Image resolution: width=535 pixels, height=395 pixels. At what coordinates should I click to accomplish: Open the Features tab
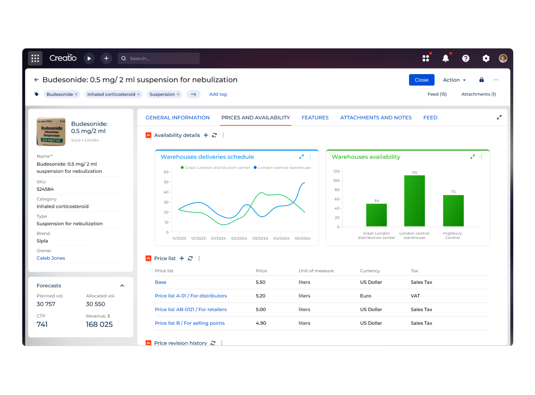coord(315,118)
